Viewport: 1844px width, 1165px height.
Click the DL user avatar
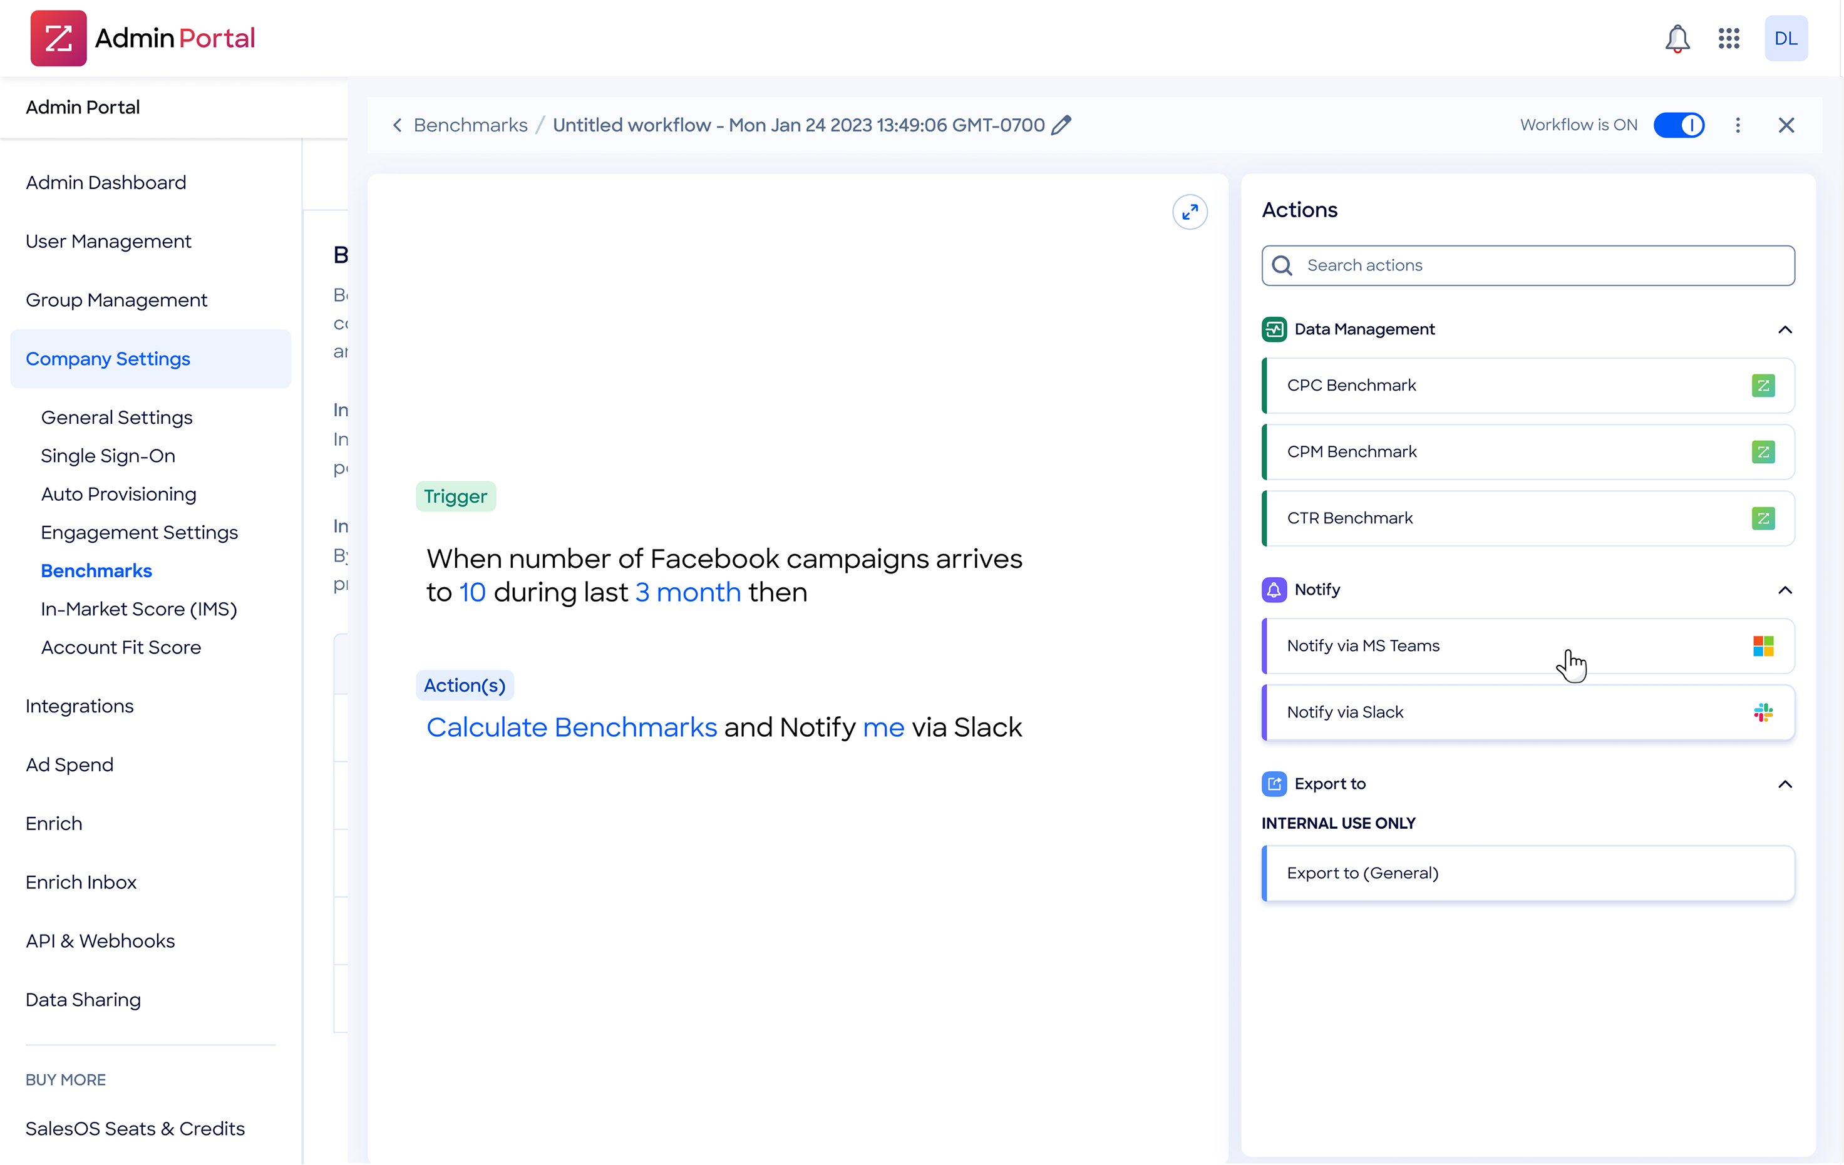pos(1786,38)
